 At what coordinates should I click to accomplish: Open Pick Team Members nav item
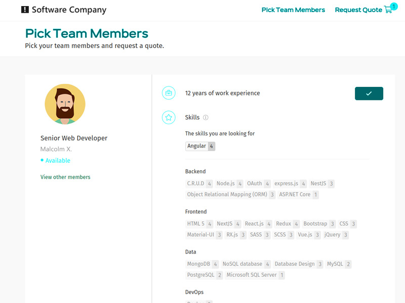pyautogui.click(x=293, y=10)
